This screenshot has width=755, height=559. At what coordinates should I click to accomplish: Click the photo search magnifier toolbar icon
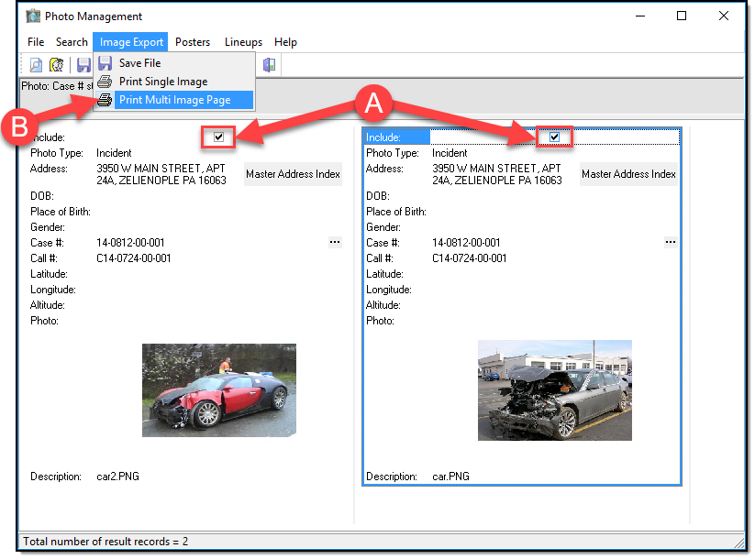[36, 65]
